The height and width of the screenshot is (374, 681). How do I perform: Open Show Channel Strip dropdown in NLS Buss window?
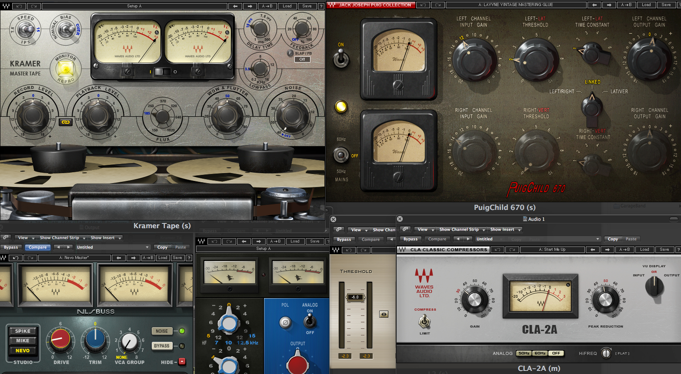point(62,238)
